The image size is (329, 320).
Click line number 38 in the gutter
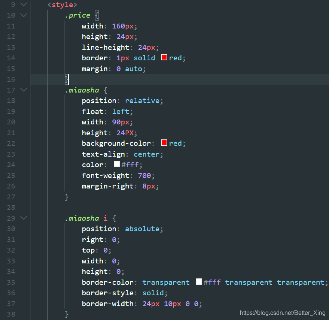[x=11, y=314]
